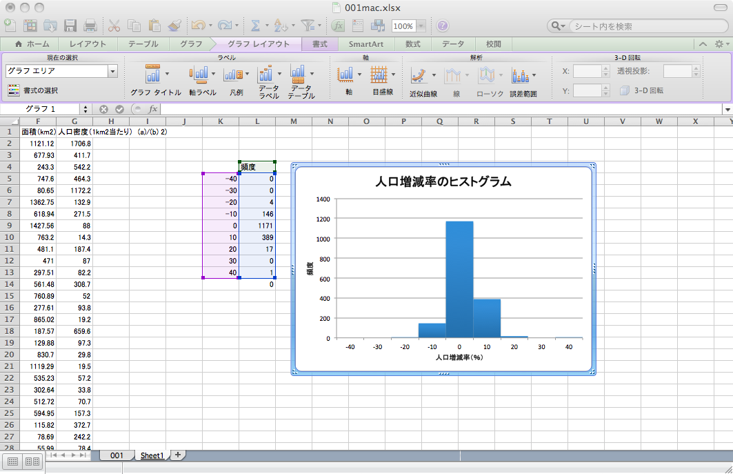Click the Print icon in toolbar
The image size is (733, 474).
click(x=90, y=26)
